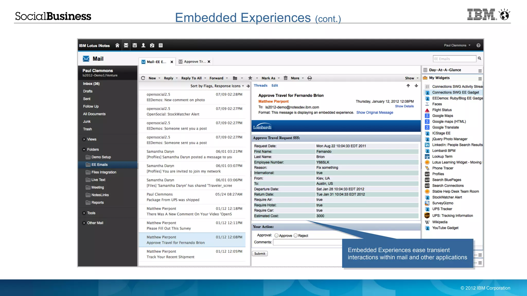Image resolution: width=527 pixels, height=296 pixels.
Task: Open the More dropdown menu
Action: 303,78
